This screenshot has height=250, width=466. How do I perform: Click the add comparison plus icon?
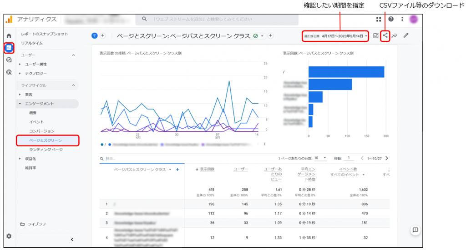pyautogui.click(x=102, y=35)
